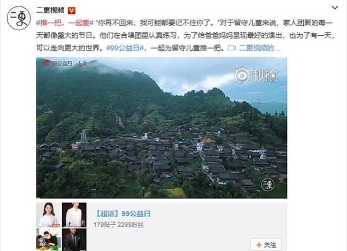Screen dimensions: 347x251
Task: Follow the topic with +关注 button
Action: tap(266, 245)
